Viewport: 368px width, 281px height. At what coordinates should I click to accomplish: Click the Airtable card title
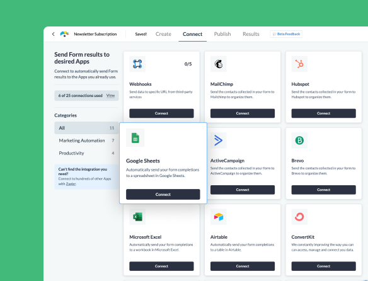tap(219, 237)
